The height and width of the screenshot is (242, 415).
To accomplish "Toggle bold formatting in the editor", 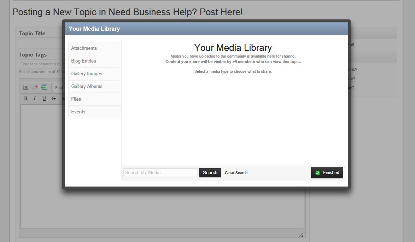I will tap(26, 98).
